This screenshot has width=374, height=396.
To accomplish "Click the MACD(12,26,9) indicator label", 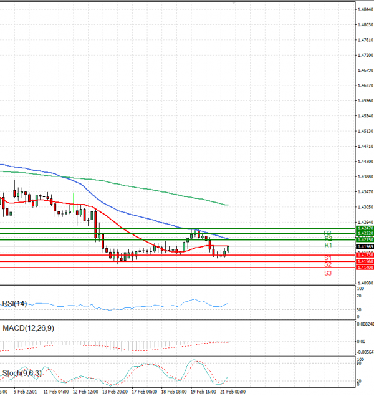I will (x=28, y=328).
